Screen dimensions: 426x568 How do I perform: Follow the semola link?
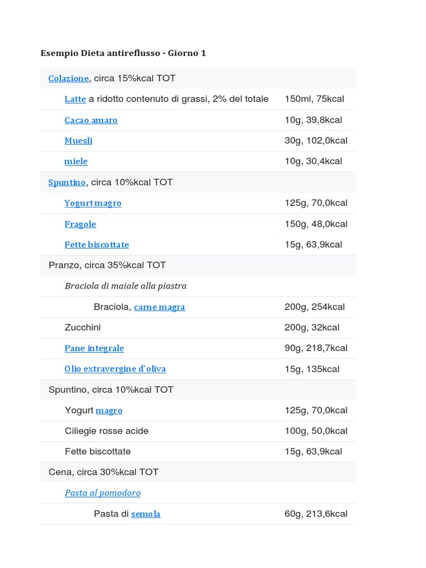pyautogui.click(x=146, y=514)
